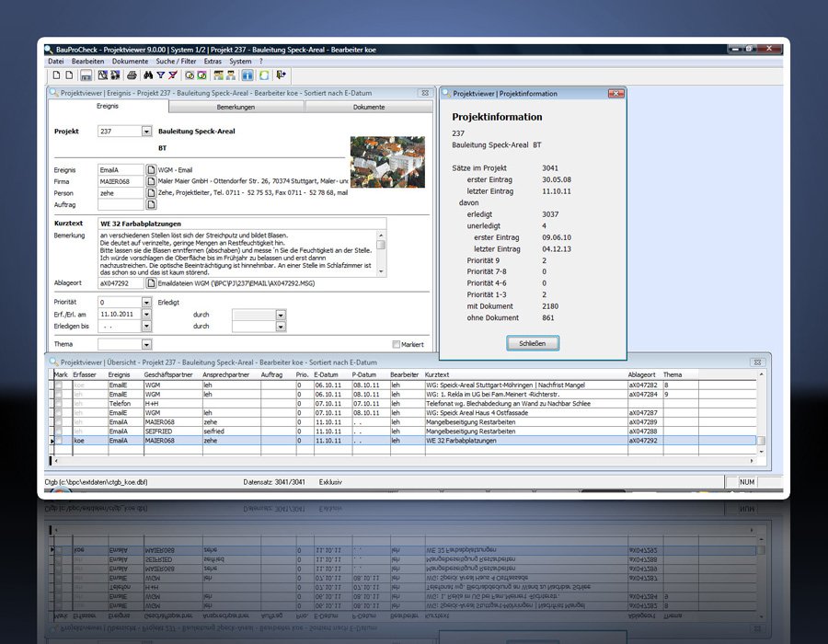Click the Bemerkung text scrollbar down arrow
Image resolution: width=828 pixels, height=644 pixels.
point(382,273)
